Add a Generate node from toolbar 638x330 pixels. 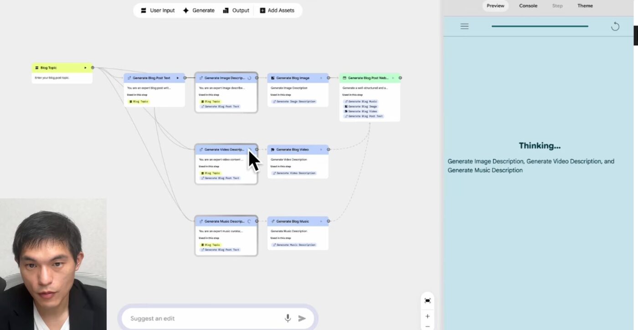point(199,10)
